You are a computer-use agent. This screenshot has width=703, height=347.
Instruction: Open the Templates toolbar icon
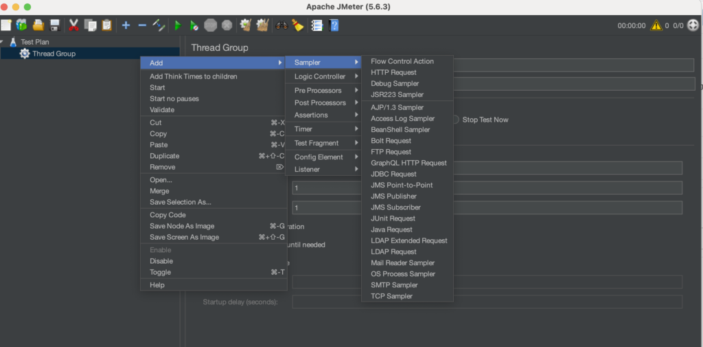coord(21,25)
